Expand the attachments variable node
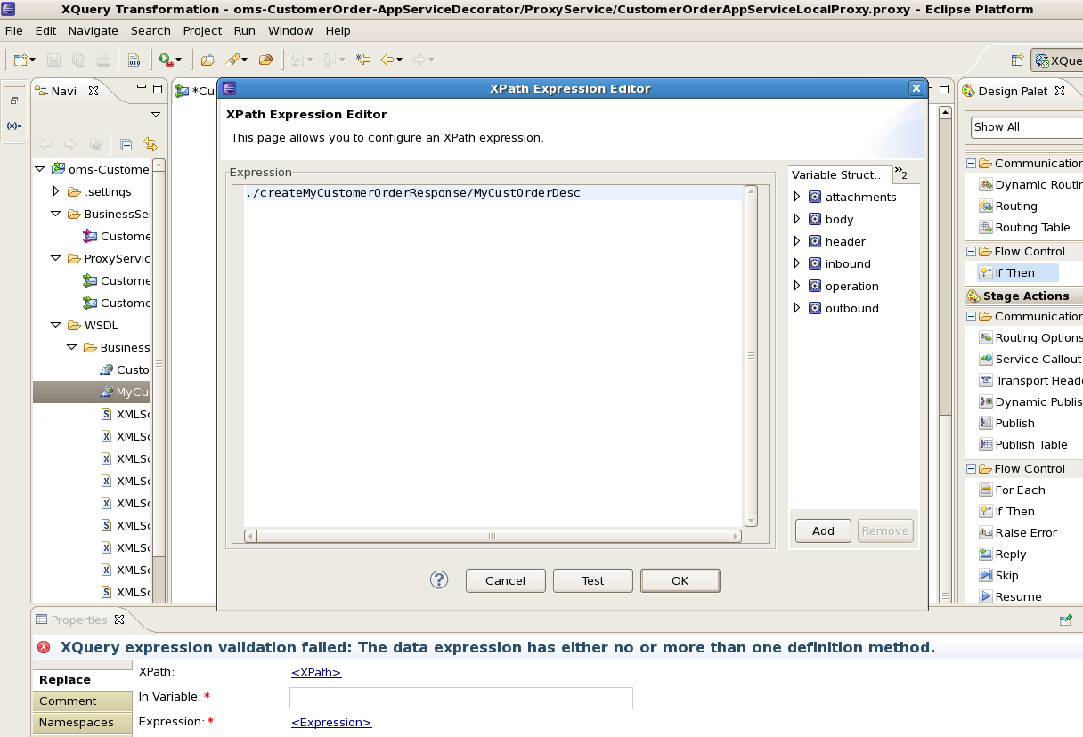1083x737 pixels. (x=797, y=197)
